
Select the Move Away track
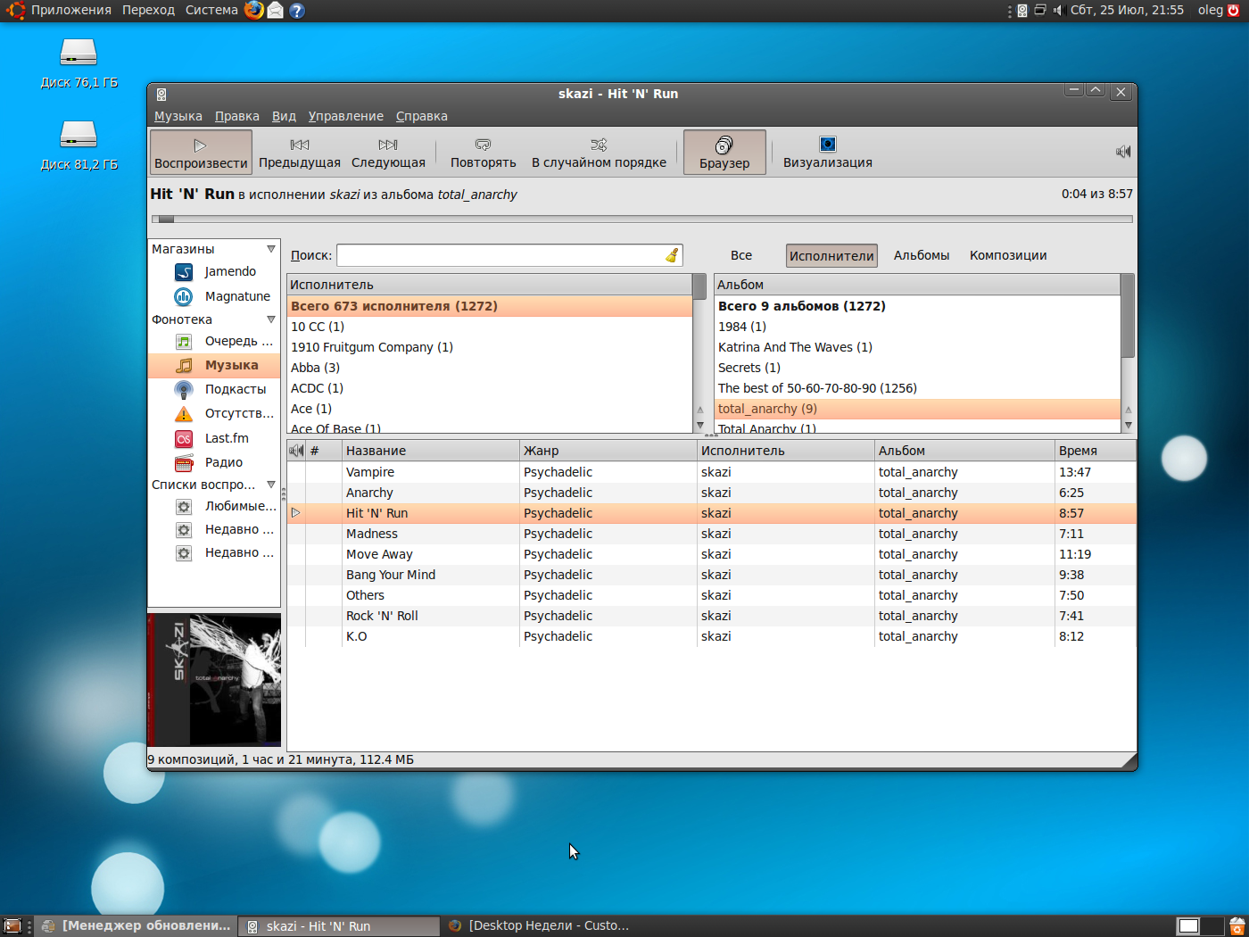tap(711, 554)
